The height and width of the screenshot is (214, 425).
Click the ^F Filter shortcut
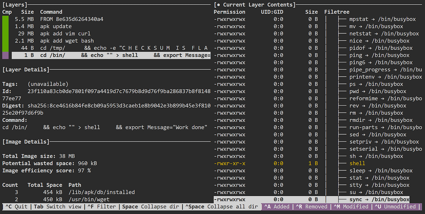pyautogui.click(x=102, y=207)
